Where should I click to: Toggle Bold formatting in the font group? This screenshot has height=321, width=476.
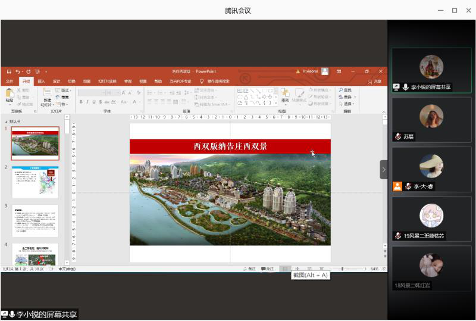coord(81,102)
